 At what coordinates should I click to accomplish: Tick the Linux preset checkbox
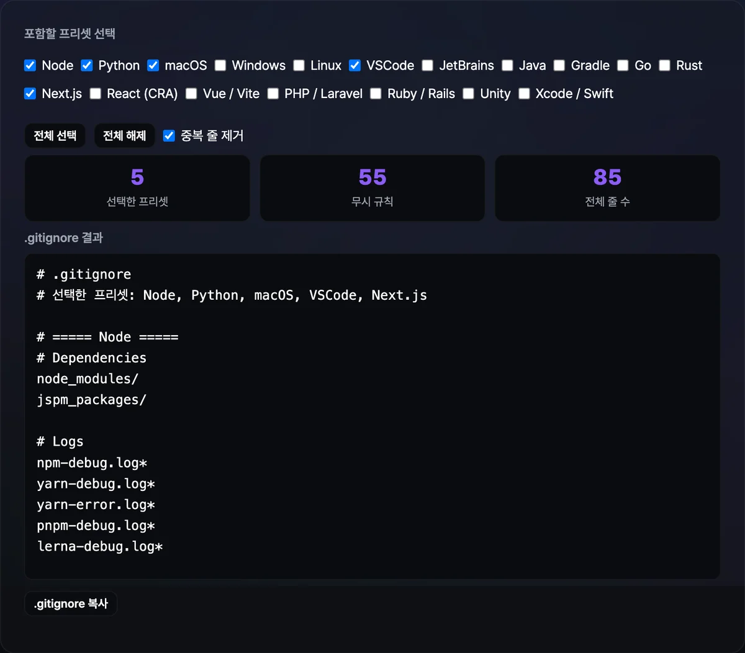click(299, 65)
